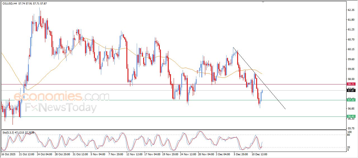Click the 16 Oct 2025 date label
This screenshot has width=358, height=158.
point(9,154)
